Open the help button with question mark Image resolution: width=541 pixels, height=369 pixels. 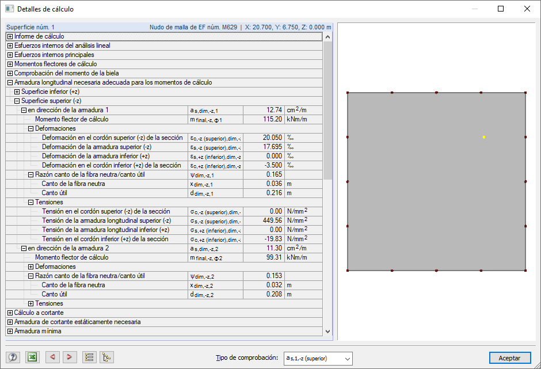[13, 357]
